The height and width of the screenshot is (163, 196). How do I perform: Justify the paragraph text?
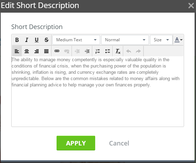46,51
